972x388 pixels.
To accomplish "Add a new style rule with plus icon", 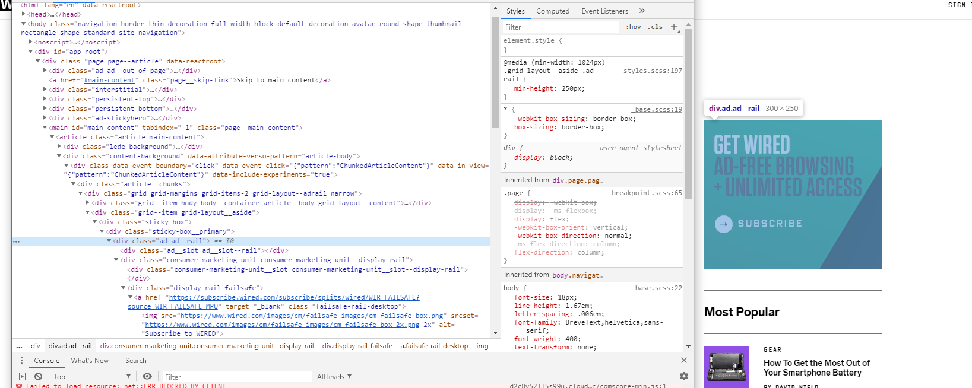I will point(674,27).
